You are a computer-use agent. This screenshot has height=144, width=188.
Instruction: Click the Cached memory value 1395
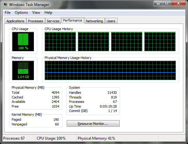(55, 97)
